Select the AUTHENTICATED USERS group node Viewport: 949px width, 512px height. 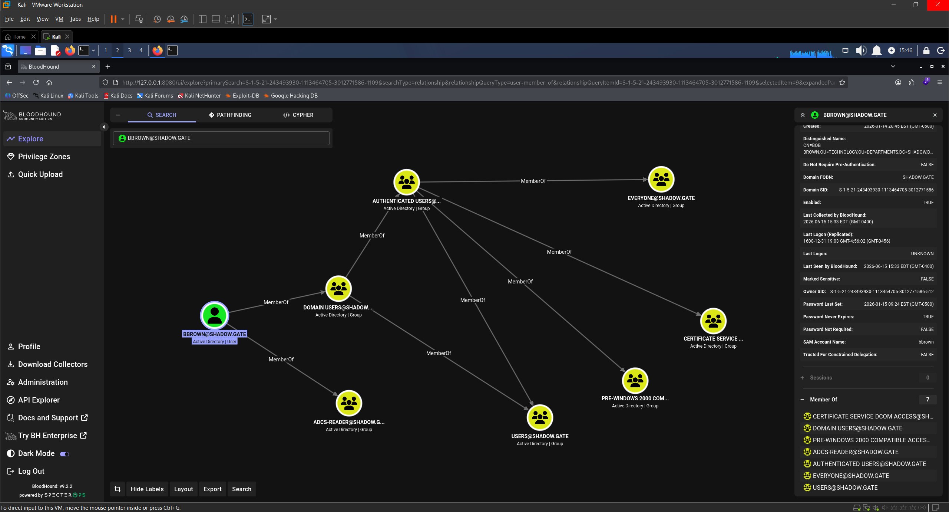coord(407,182)
